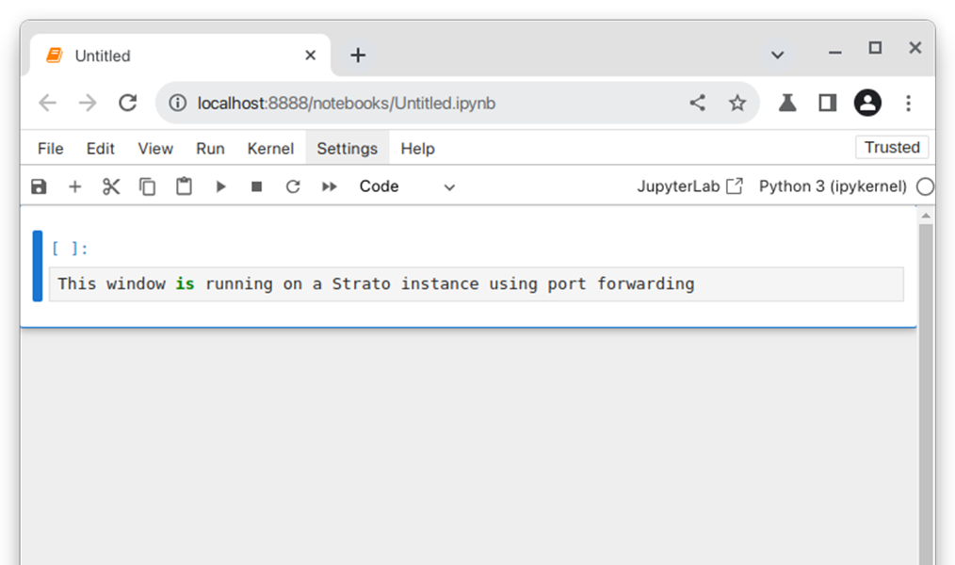Run the current cell with the play icon

(219, 186)
